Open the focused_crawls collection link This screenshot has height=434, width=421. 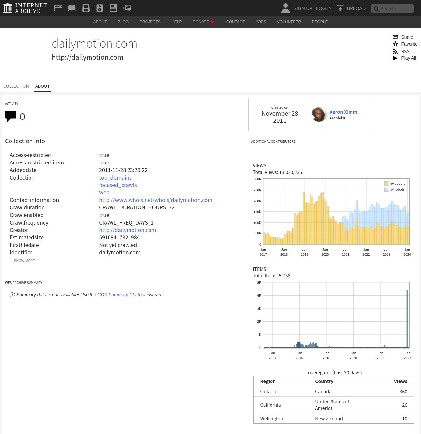[118, 185]
